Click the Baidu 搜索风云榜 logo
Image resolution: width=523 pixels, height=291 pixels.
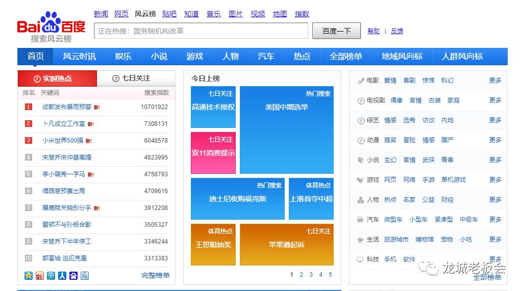(51, 28)
